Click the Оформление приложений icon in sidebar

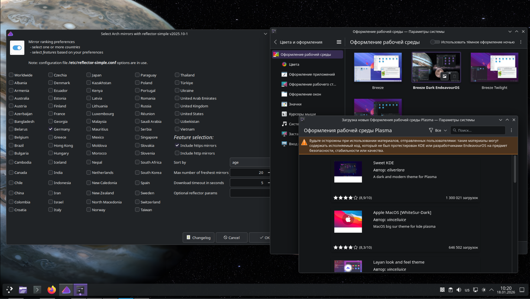click(284, 74)
